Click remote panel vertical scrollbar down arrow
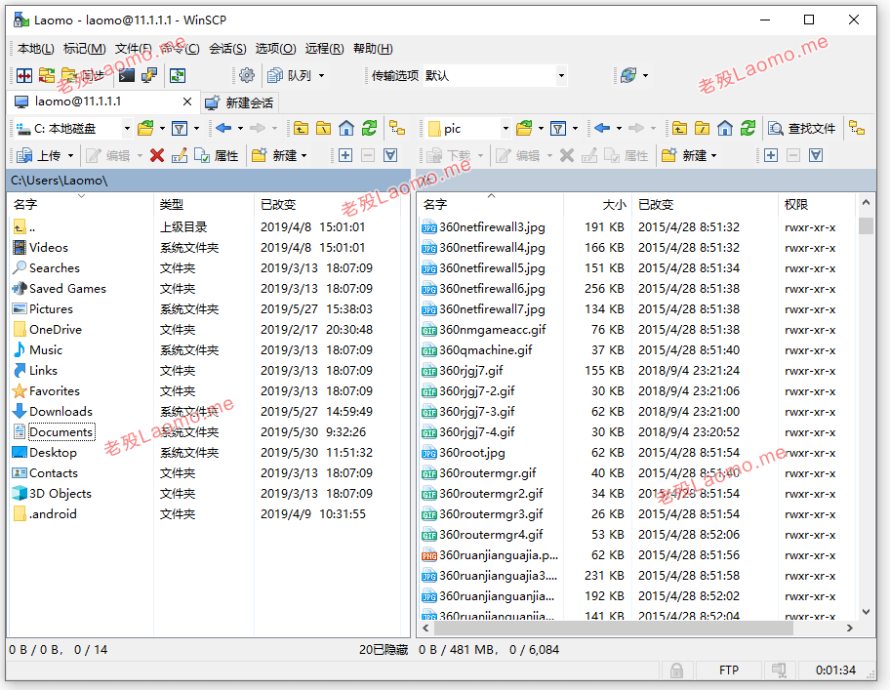This screenshot has height=690, width=890. click(x=866, y=612)
